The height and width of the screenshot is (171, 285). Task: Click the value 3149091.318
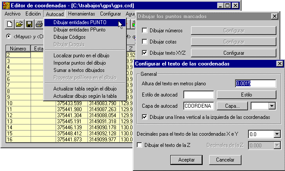pyautogui.click(x=103, y=121)
